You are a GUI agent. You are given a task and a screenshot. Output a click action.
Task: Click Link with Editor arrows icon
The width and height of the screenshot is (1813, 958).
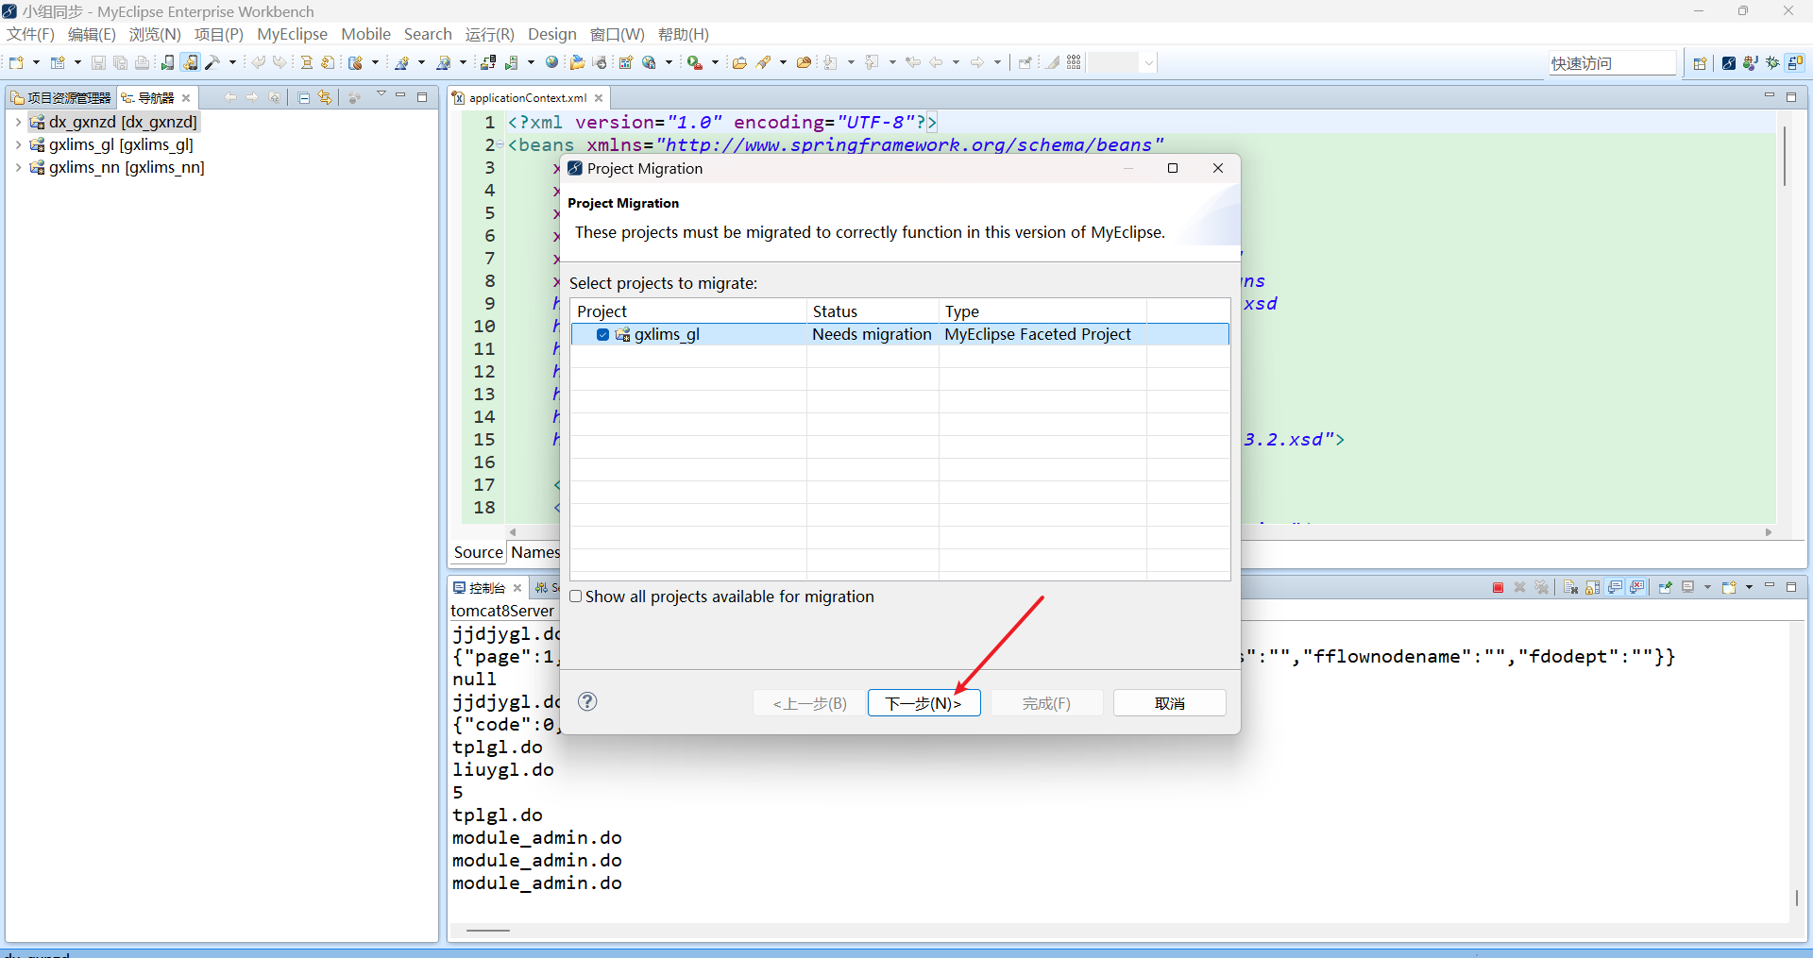point(325,97)
